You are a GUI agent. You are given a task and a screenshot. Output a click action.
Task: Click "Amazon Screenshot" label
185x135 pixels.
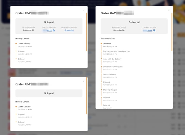pyautogui.click(x=69, y=27)
